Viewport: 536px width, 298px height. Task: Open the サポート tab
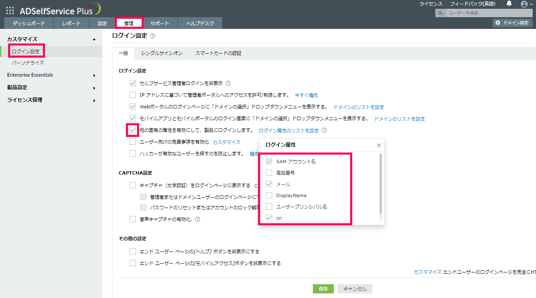pos(160,23)
